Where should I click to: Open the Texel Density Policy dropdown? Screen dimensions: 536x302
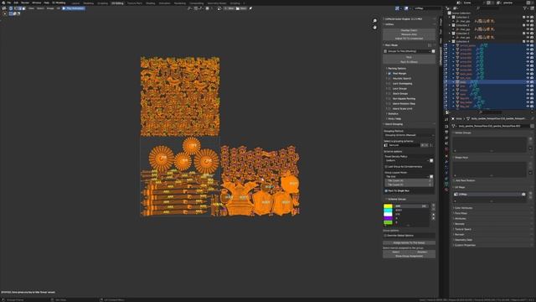coord(406,160)
